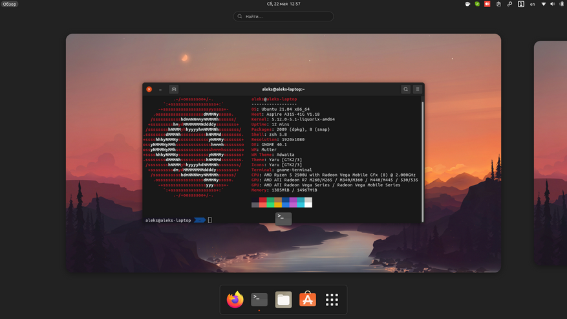The width and height of the screenshot is (567, 319).
Task: Click the 'DE: GNOME 40.1' line
Action: pyautogui.click(x=269, y=144)
